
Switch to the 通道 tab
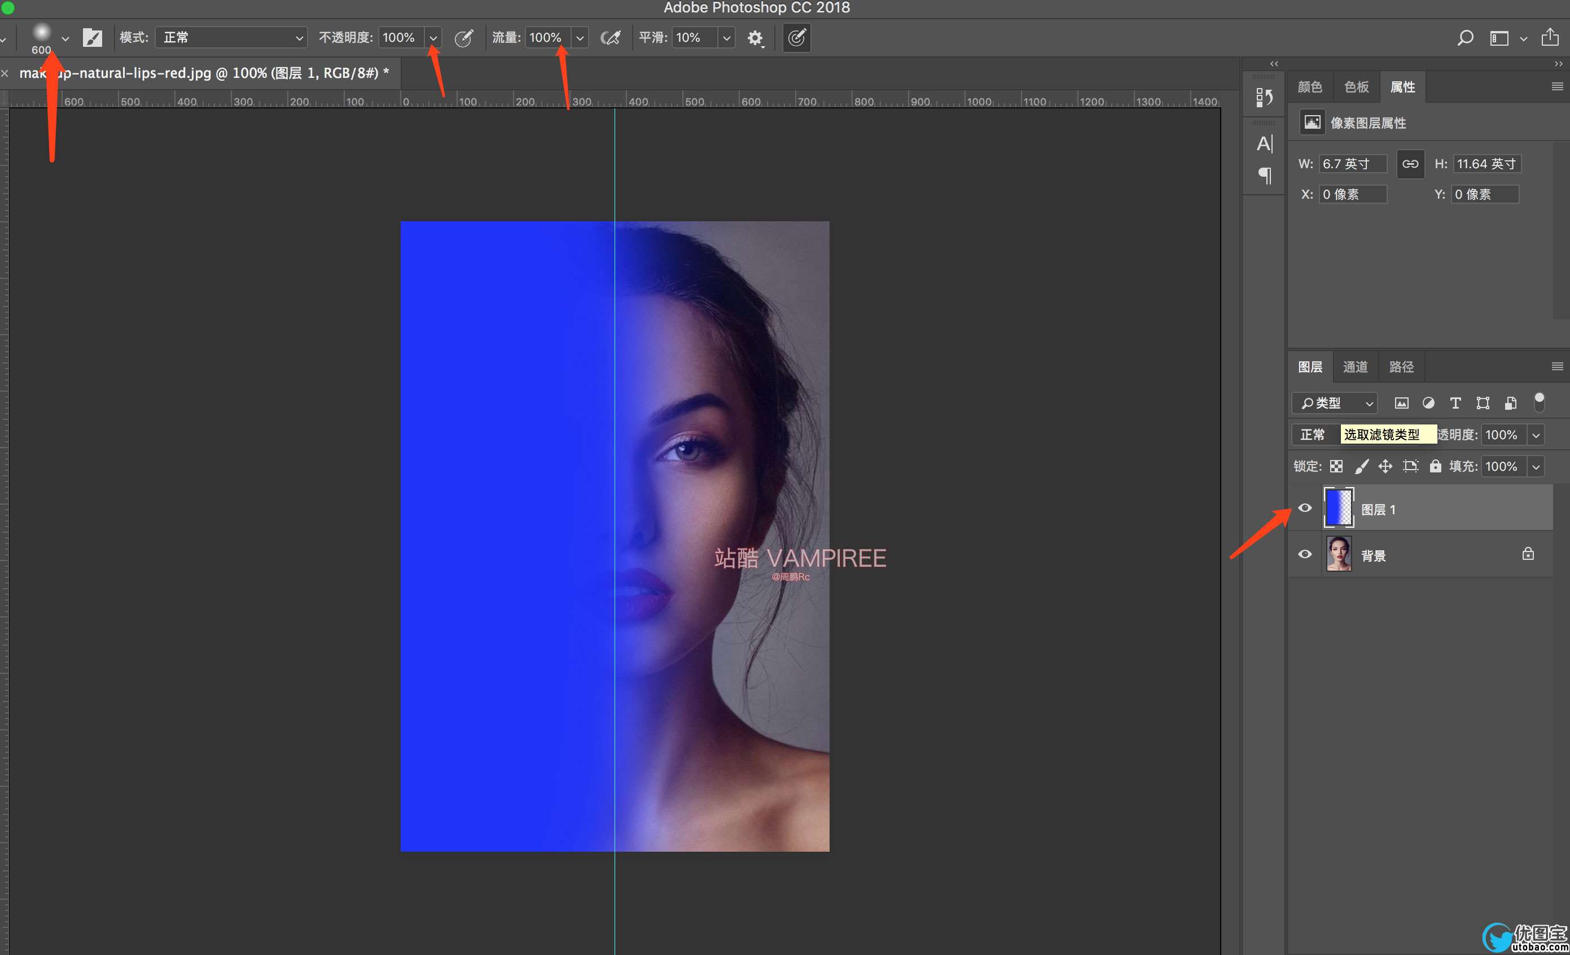point(1356,367)
